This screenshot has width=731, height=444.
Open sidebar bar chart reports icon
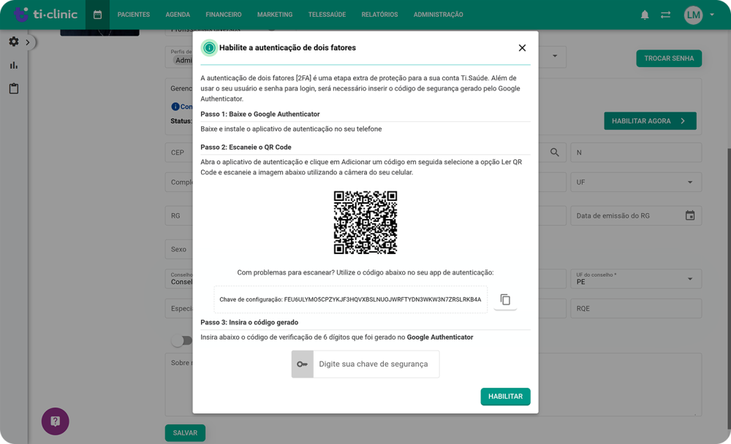tap(13, 65)
